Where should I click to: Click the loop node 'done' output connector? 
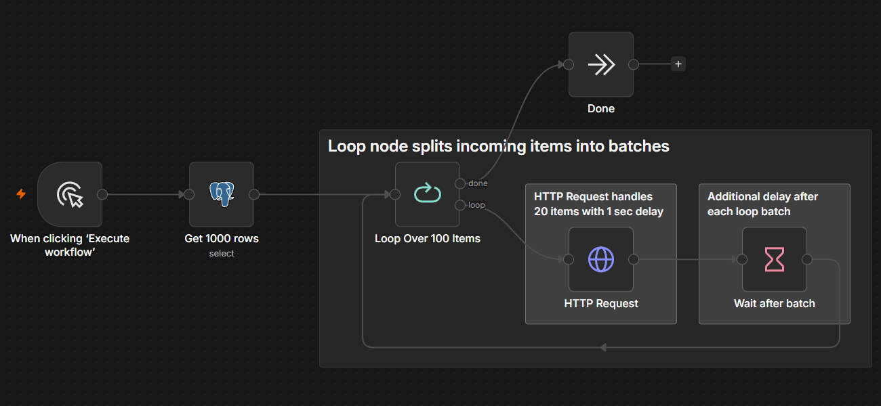click(460, 183)
